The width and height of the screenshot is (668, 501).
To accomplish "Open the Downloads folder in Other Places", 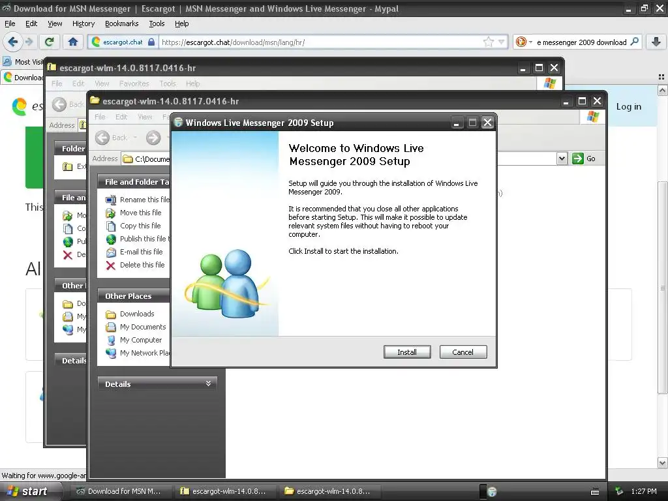I will 137,314.
